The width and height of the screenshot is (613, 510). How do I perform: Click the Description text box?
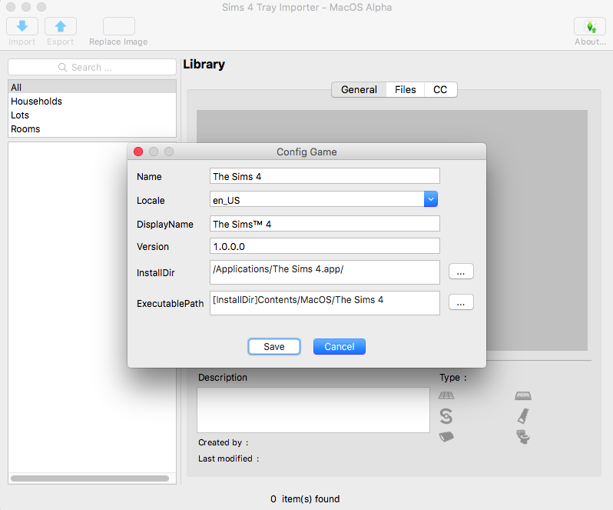[313, 410]
